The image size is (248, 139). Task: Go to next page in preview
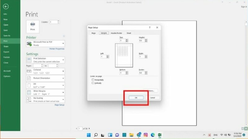89,129
